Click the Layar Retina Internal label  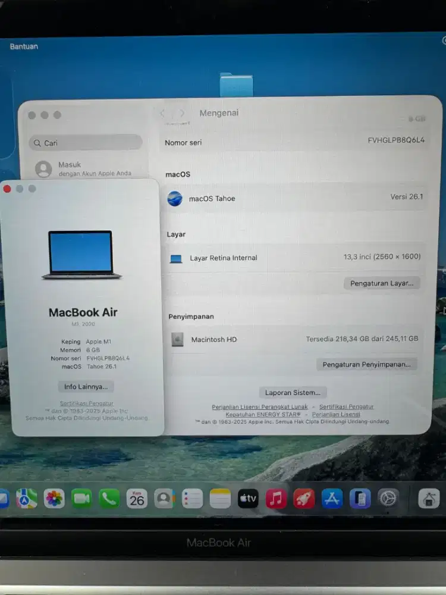coord(224,258)
